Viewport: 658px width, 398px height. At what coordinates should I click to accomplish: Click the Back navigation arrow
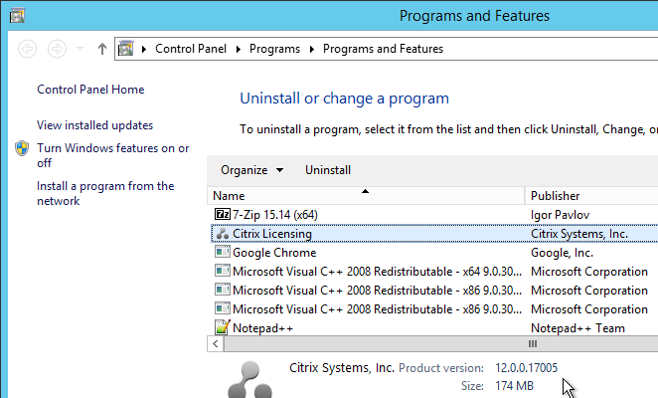pyautogui.click(x=27, y=49)
